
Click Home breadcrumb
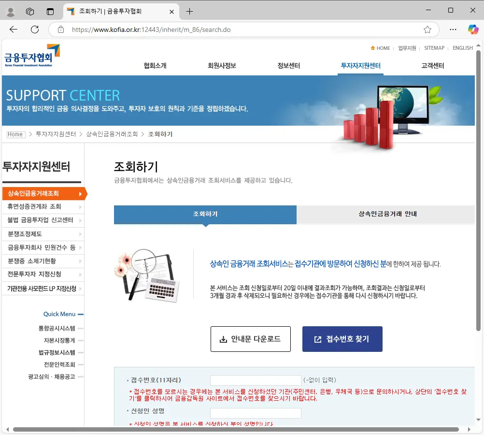click(15, 134)
